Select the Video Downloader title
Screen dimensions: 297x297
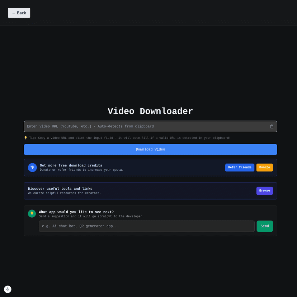(150, 111)
